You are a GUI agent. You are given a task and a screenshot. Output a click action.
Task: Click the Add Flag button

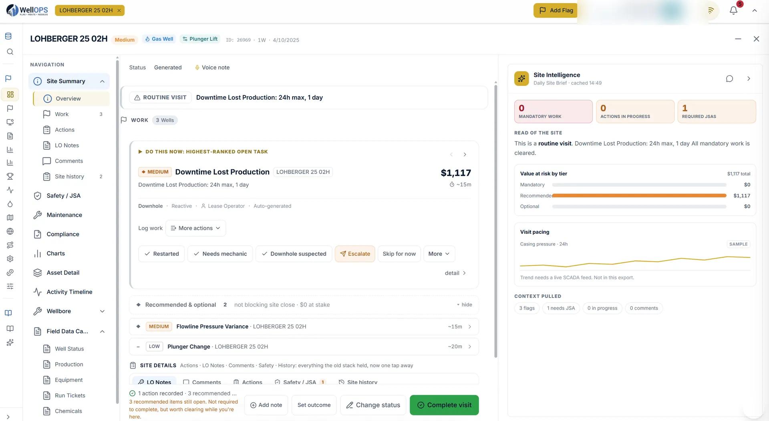(556, 10)
